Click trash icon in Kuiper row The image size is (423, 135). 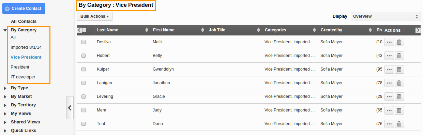(x=399, y=69)
